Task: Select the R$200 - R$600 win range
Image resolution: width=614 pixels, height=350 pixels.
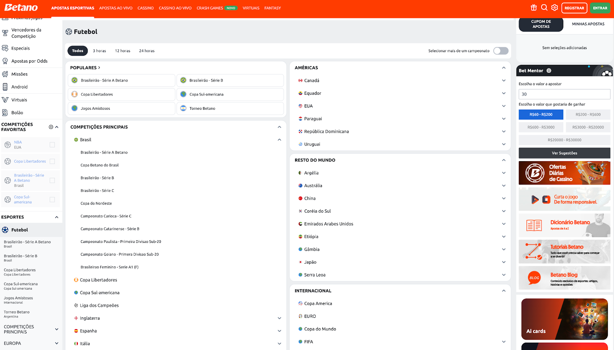Action: click(x=588, y=114)
